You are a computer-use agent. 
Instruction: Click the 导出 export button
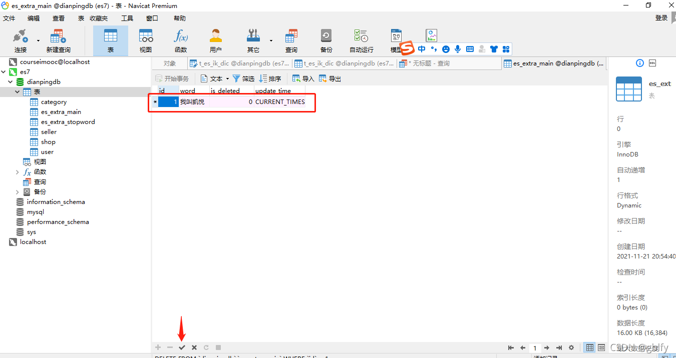tap(330, 78)
